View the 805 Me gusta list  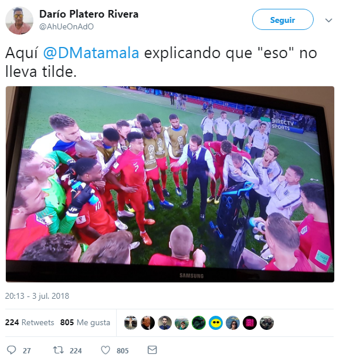pyautogui.click(x=85, y=322)
